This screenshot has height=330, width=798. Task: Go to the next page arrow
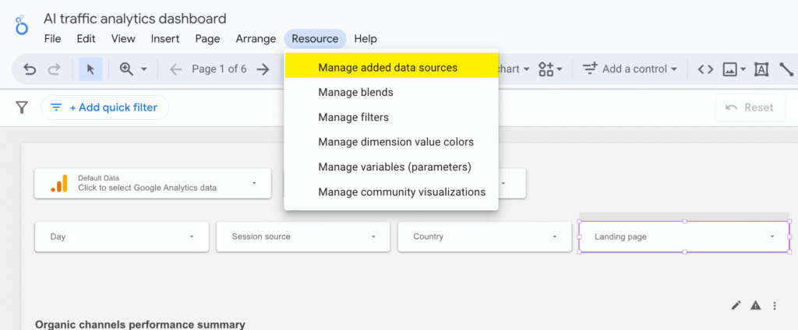coord(263,69)
